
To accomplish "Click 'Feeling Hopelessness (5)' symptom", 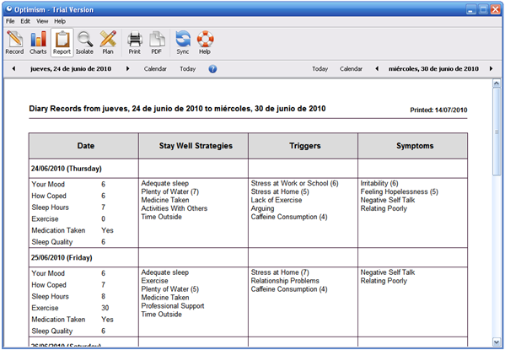I will (400, 191).
